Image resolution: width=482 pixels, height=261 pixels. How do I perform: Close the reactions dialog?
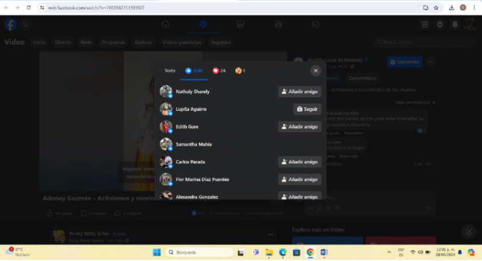[315, 71]
